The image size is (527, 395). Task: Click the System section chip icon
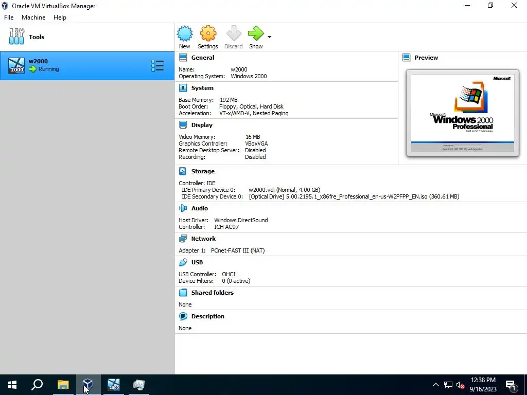point(183,88)
